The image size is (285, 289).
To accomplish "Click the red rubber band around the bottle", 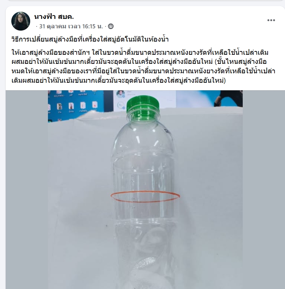I will (x=145, y=197).
